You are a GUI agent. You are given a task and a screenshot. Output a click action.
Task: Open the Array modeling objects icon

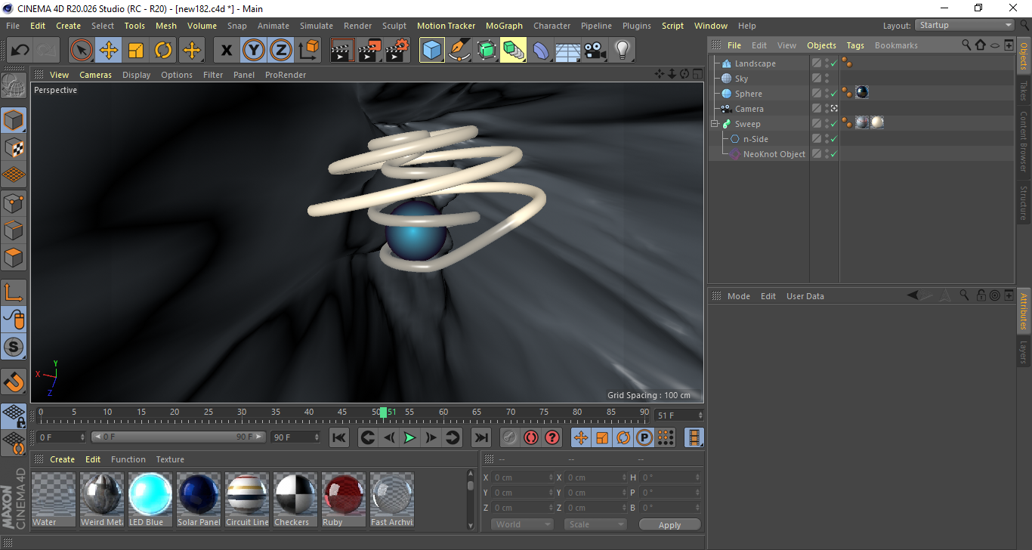click(x=514, y=51)
